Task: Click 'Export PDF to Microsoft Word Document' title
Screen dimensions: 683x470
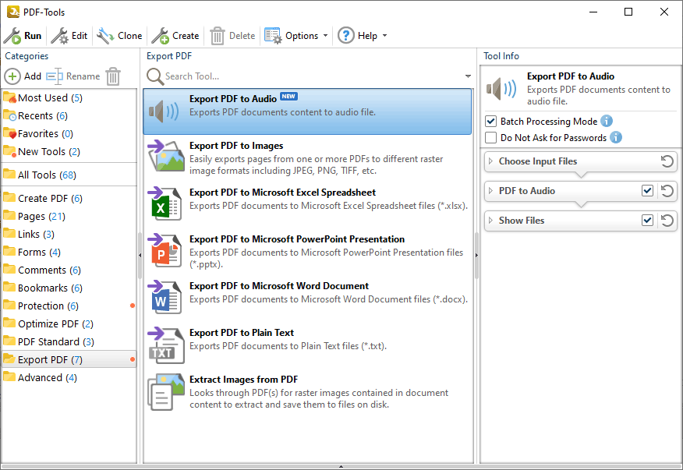Action: 279,286
